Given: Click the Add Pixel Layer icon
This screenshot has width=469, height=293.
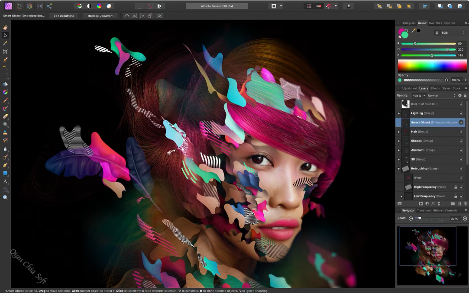Looking at the screenshot, I should pos(459,203).
